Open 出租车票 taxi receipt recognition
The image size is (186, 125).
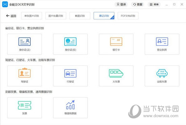coord(162,76)
